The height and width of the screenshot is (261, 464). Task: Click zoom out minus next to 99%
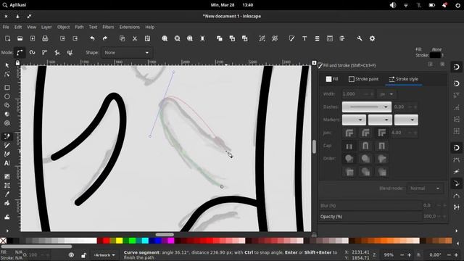(402, 254)
